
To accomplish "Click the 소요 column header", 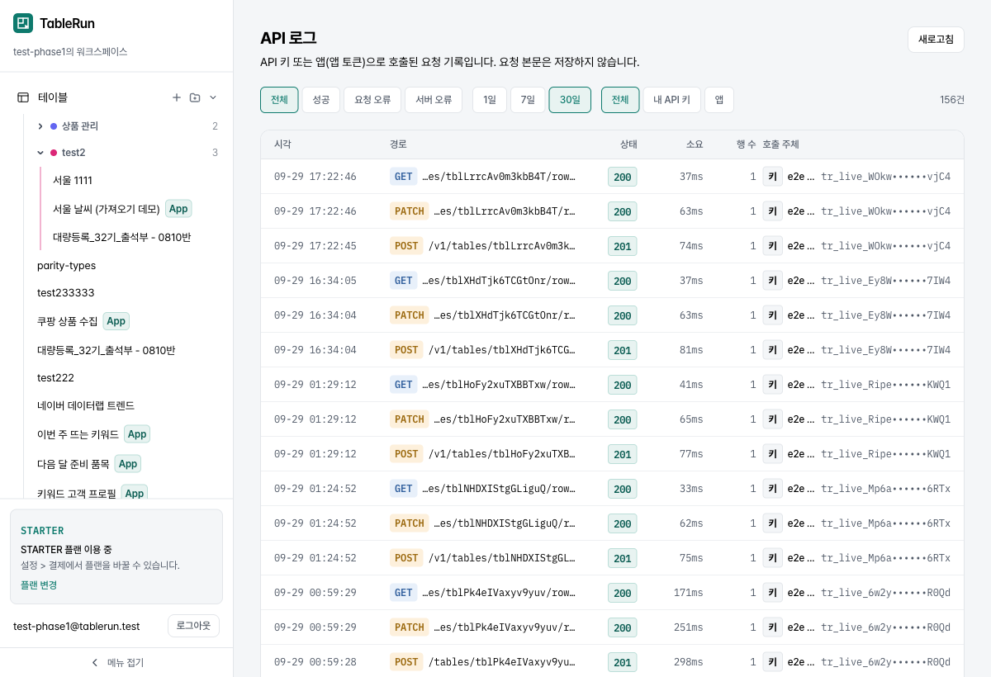I will 695,144.
